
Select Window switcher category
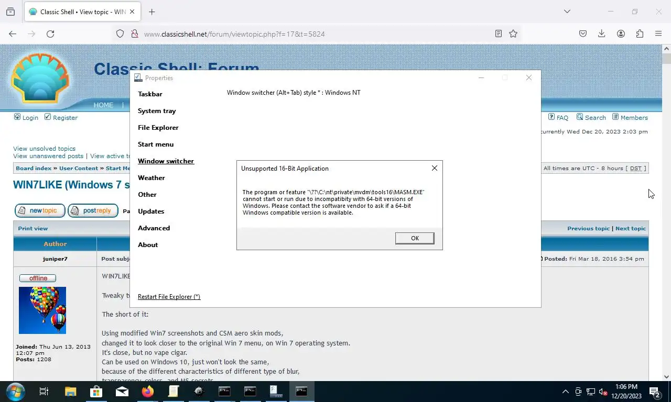pos(166,161)
